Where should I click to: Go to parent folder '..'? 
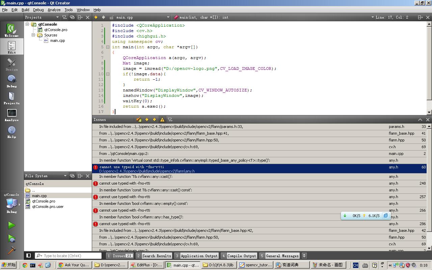click(58, 190)
